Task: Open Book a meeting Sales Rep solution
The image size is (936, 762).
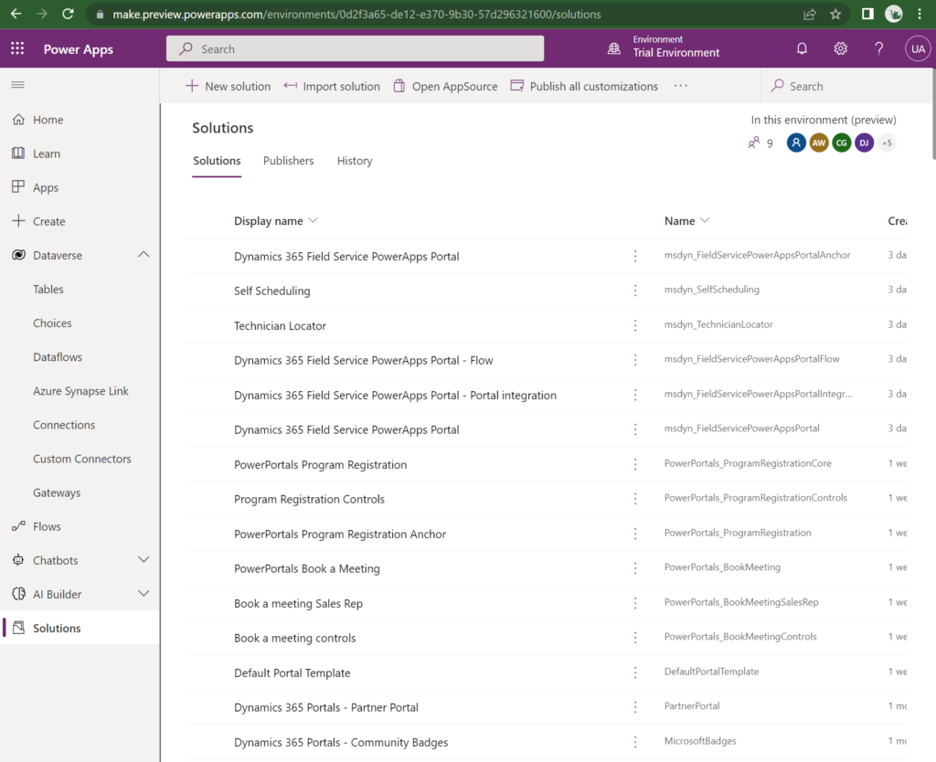Action: point(299,603)
